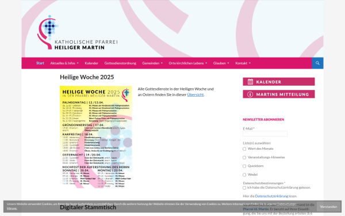Open the Heilige Woche 2025 poster image
Viewport: 345px width, 216px height.
tap(96, 137)
